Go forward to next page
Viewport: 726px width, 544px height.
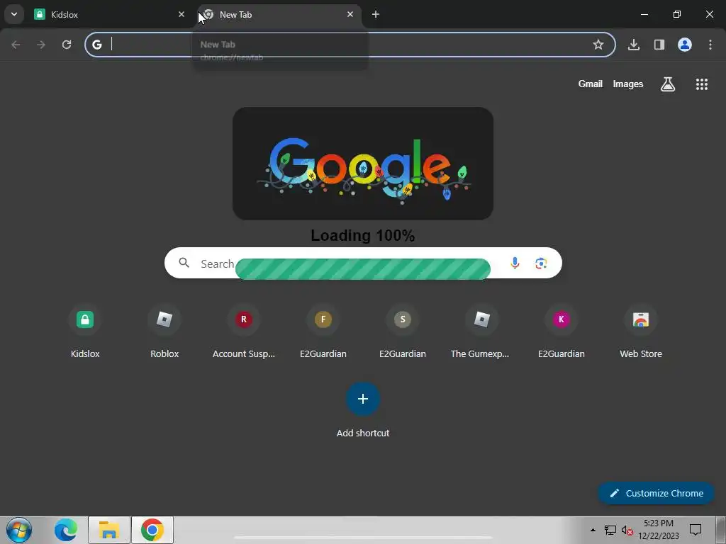pyautogui.click(x=41, y=45)
